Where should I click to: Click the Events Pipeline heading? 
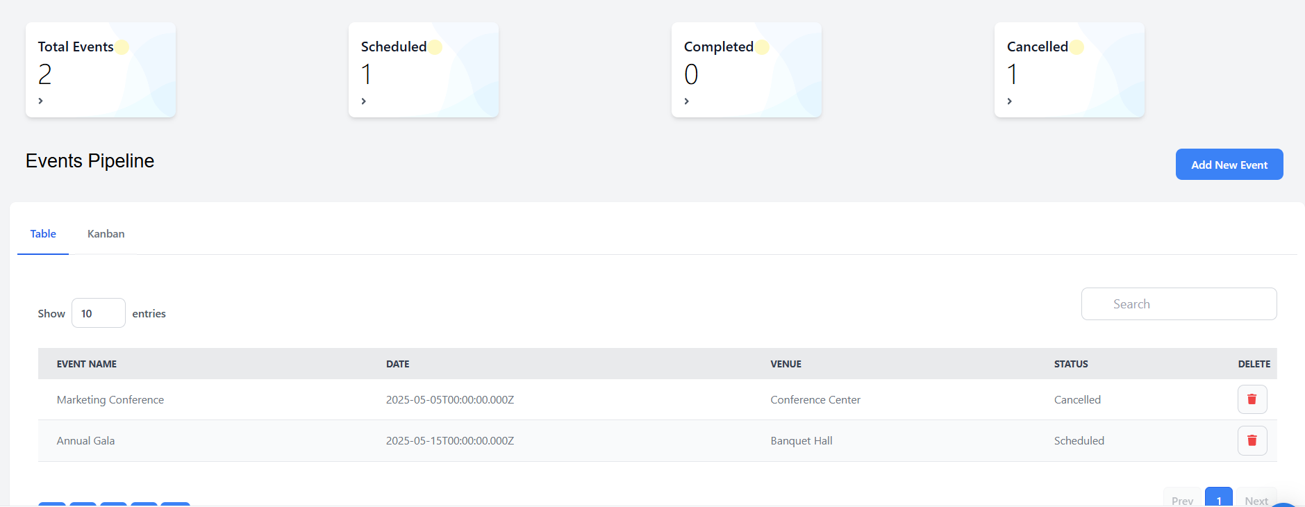[x=90, y=161]
